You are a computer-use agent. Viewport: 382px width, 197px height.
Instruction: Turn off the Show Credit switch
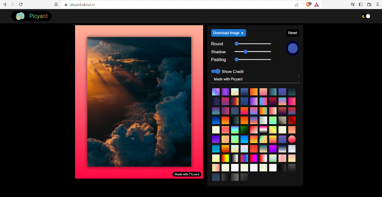(216, 71)
